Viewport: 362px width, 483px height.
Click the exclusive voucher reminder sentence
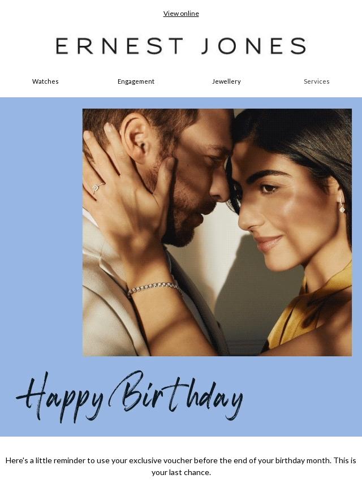point(181,461)
